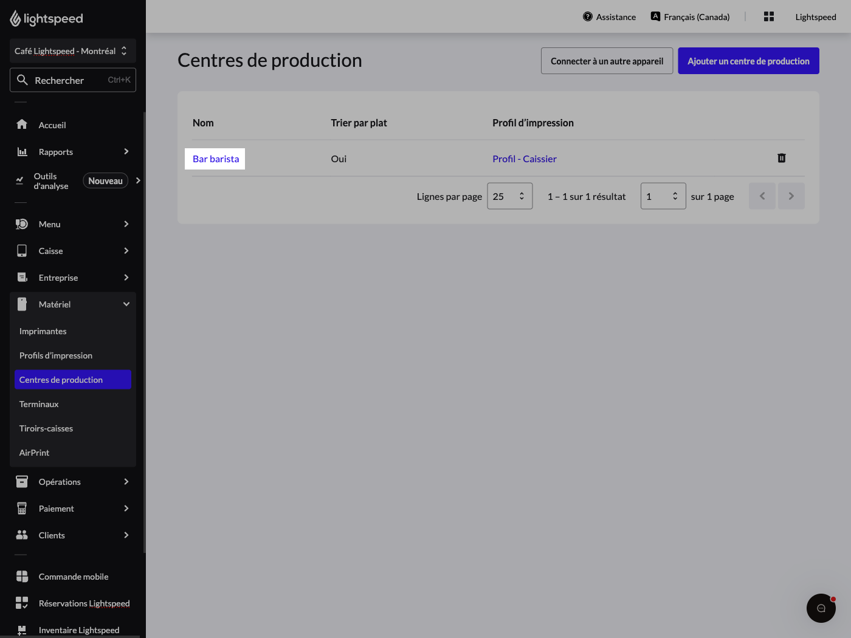Click the Accueil label
Viewport: 851px width, 638px height.
(52, 125)
